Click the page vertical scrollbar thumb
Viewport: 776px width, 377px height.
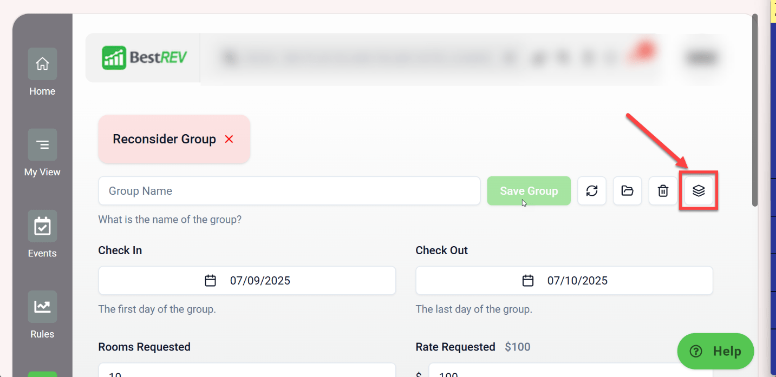(755, 111)
